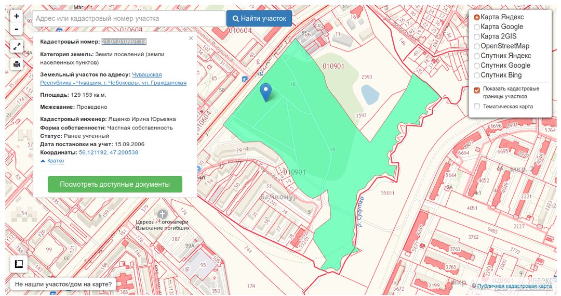Click the church icon on the map
The height and width of the screenshot is (296, 561).
(163, 214)
